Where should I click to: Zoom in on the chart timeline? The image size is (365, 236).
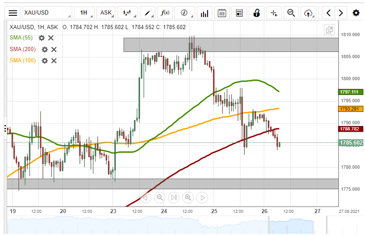coord(188,197)
